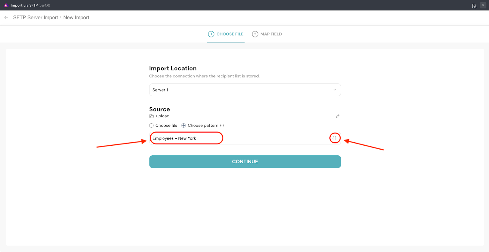Viewport: 489px width, 252px height.
Task: Close the Import via SFTP window
Action: pyautogui.click(x=483, y=5)
